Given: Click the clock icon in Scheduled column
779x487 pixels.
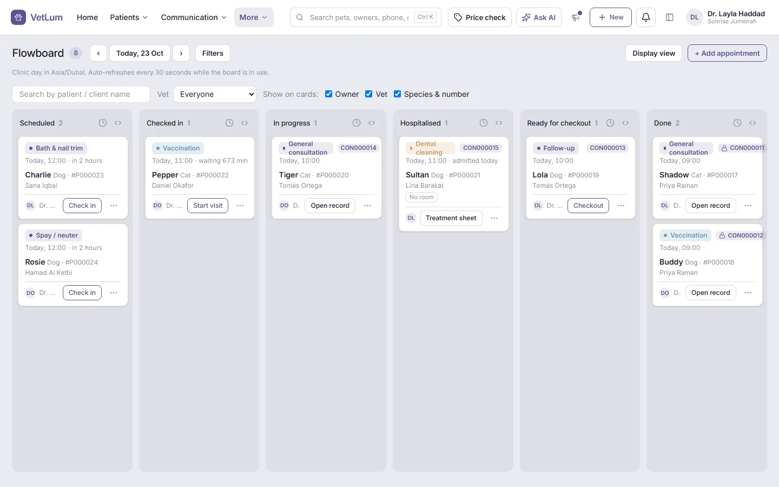Looking at the screenshot, I should click(x=103, y=123).
